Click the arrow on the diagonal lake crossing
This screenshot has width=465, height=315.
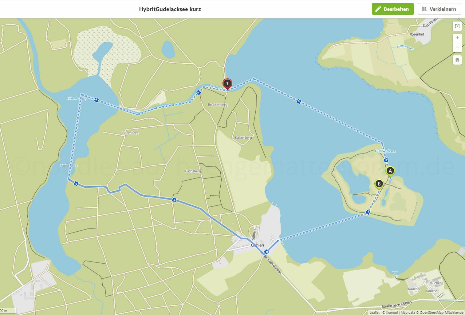[298, 101]
